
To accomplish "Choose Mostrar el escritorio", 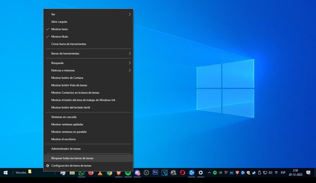I will coord(64,139).
